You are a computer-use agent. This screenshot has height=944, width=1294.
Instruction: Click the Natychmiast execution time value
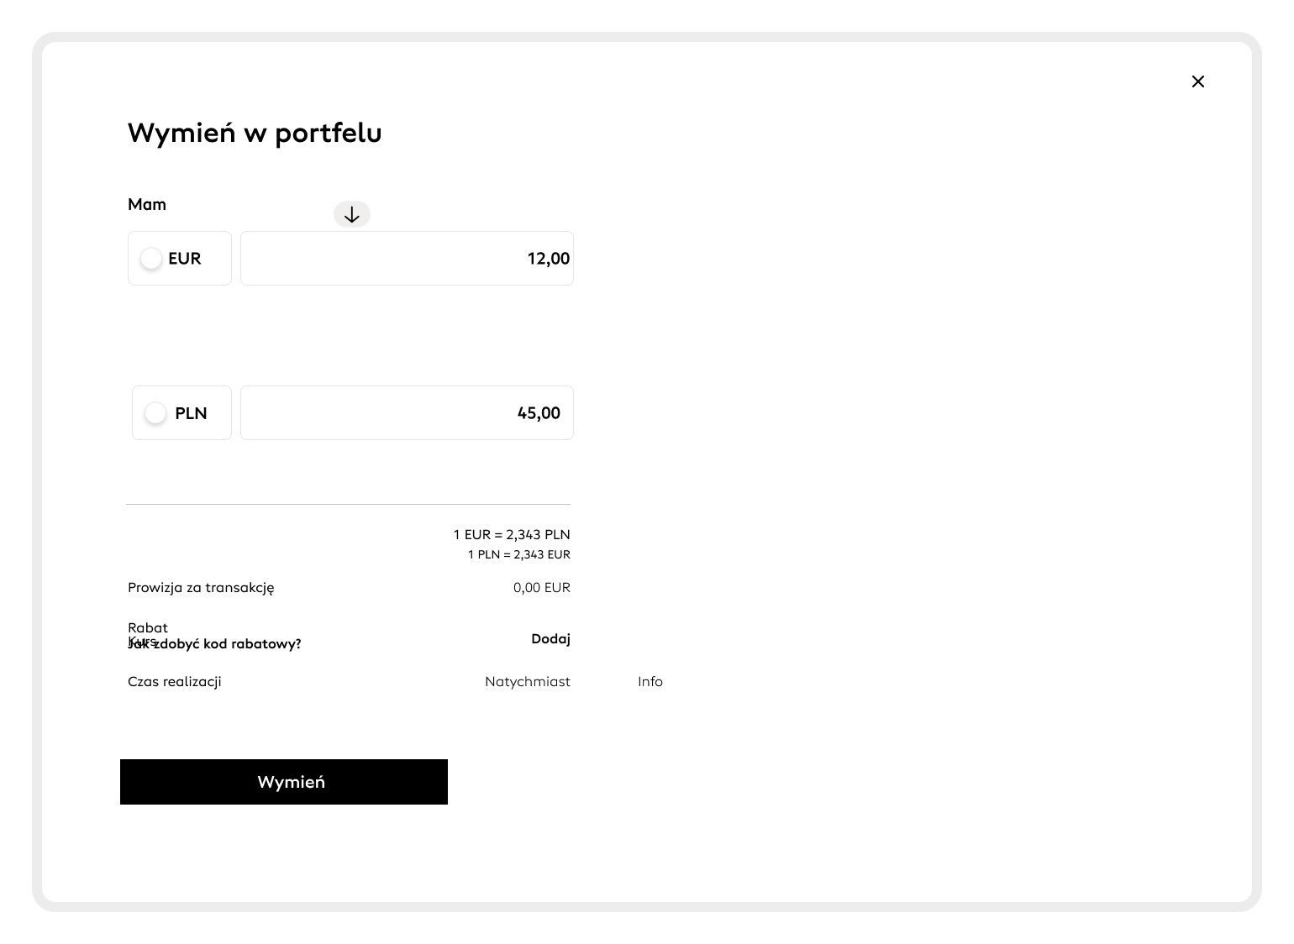point(528,682)
